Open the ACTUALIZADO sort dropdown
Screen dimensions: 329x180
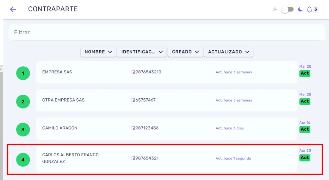(x=228, y=52)
